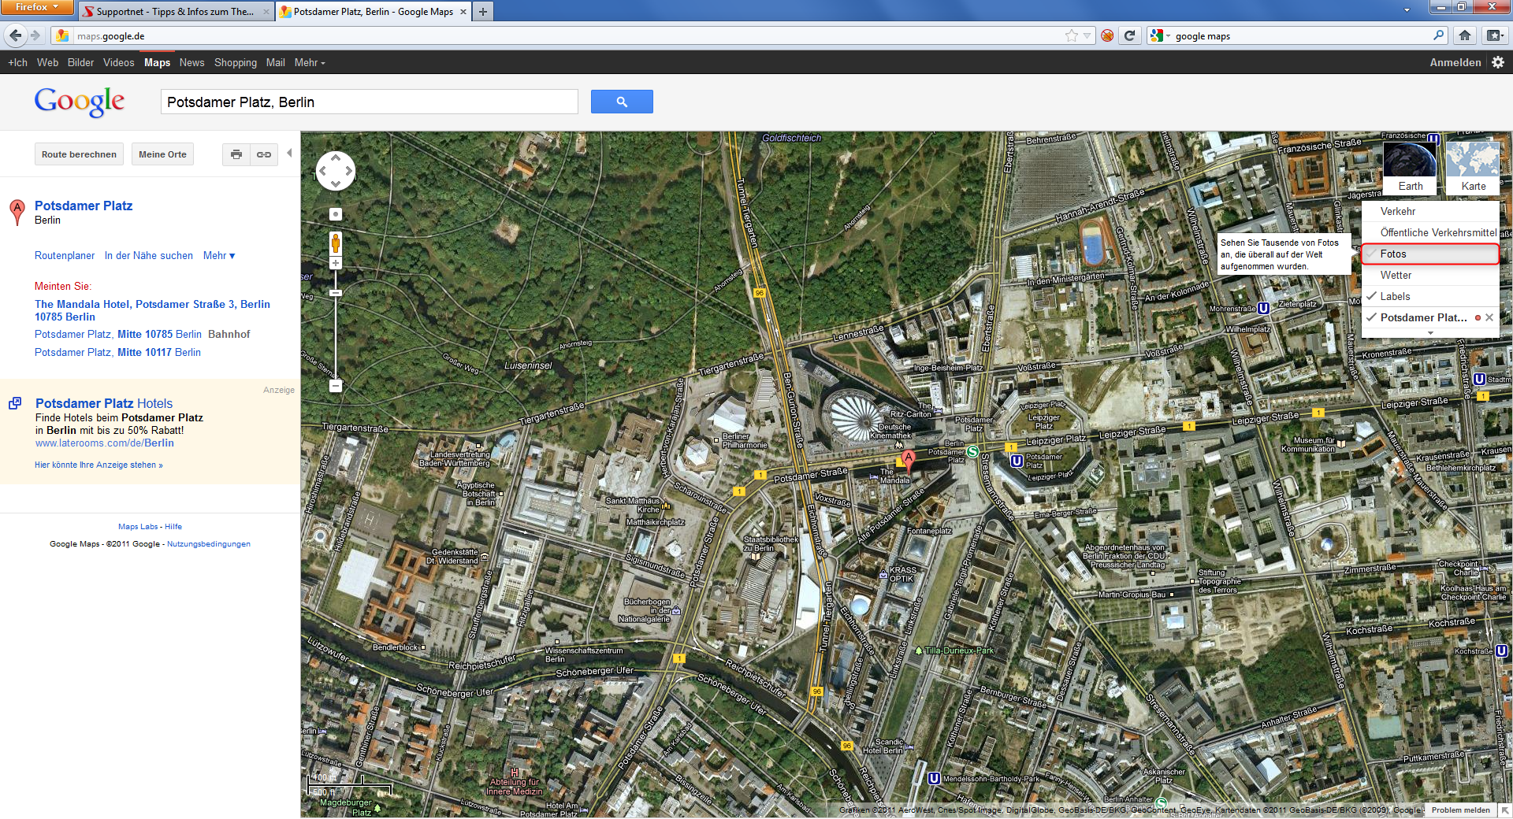Screen dimensions: 1513x819
Task: Expand the chevron below the layers list
Action: click(x=1429, y=333)
